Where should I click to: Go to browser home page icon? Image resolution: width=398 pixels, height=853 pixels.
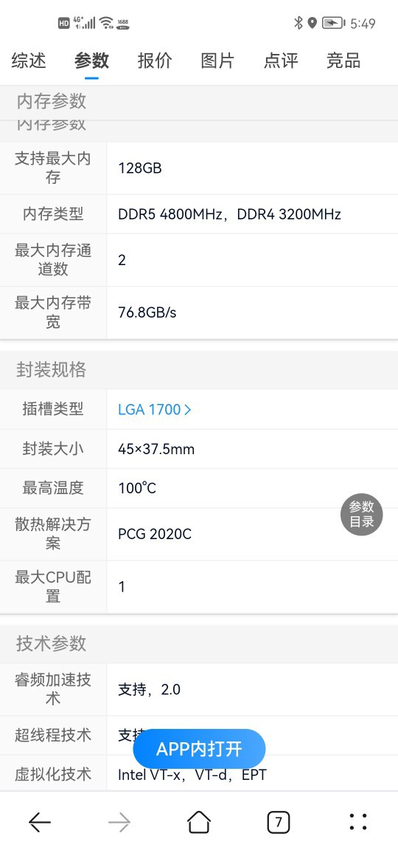199,821
